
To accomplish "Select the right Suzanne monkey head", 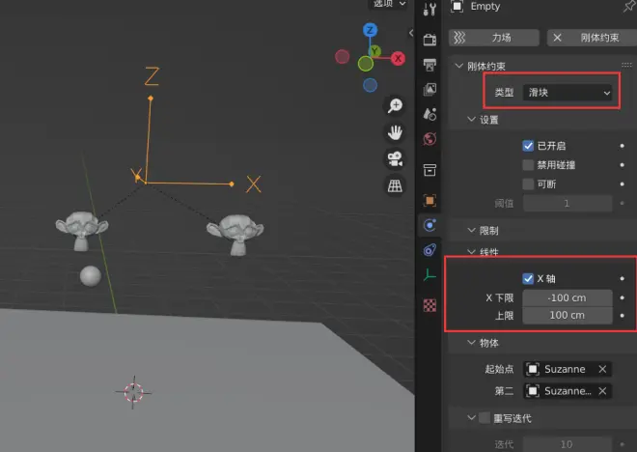I will tap(235, 234).
